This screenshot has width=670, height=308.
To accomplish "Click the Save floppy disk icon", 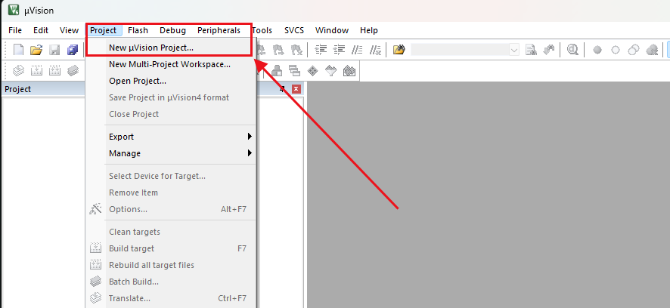I will point(54,50).
